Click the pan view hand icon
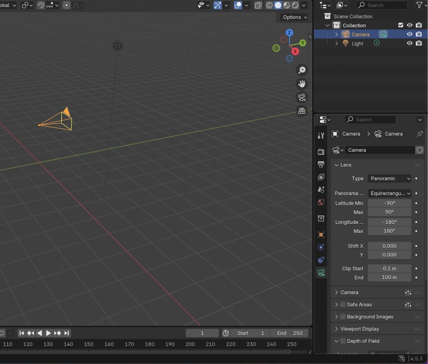This screenshot has height=364, width=428. coord(302,84)
